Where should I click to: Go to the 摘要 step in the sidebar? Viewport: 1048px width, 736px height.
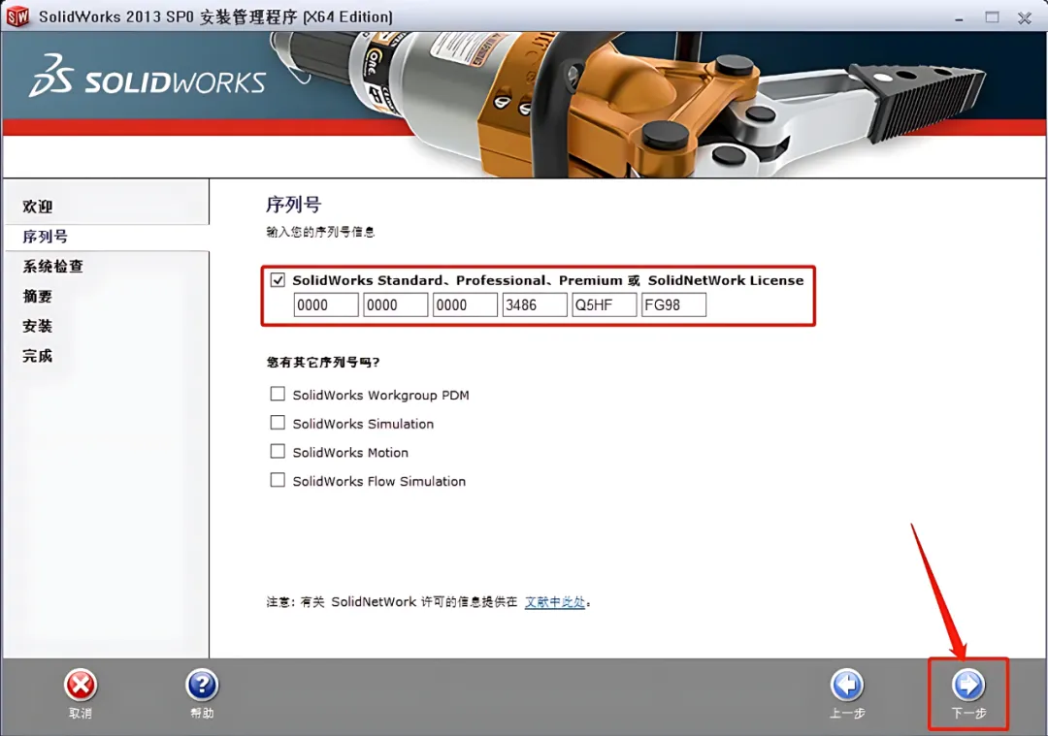pos(38,296)
